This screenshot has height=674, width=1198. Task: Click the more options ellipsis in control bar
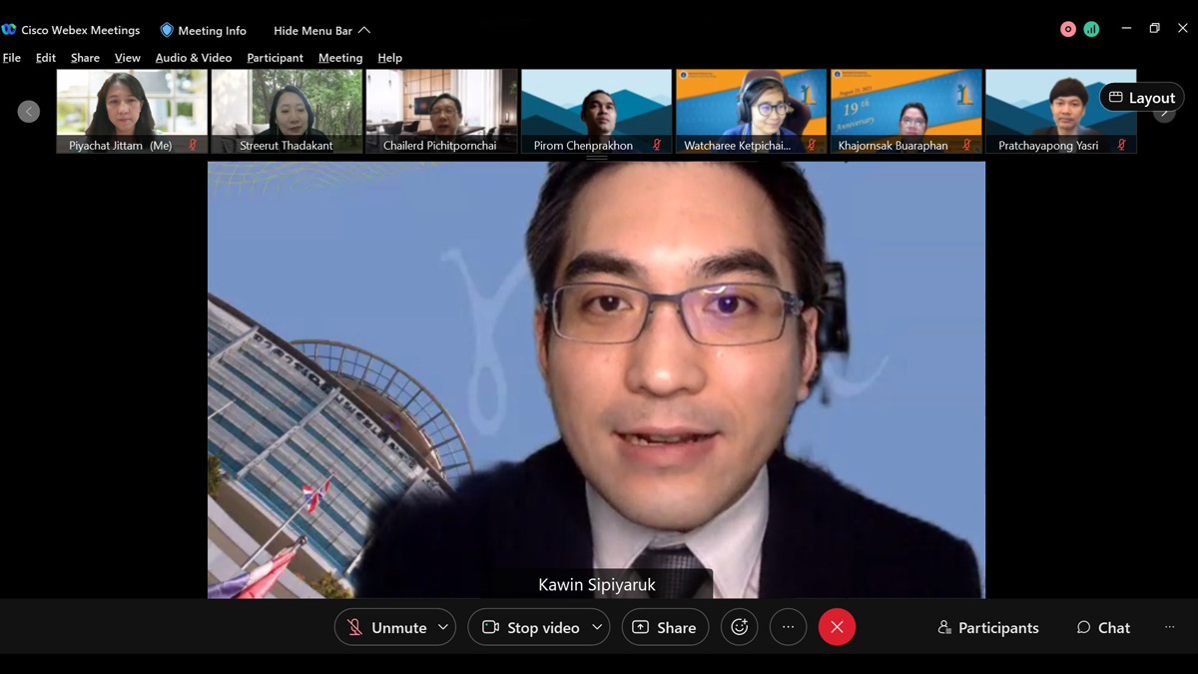788,627
